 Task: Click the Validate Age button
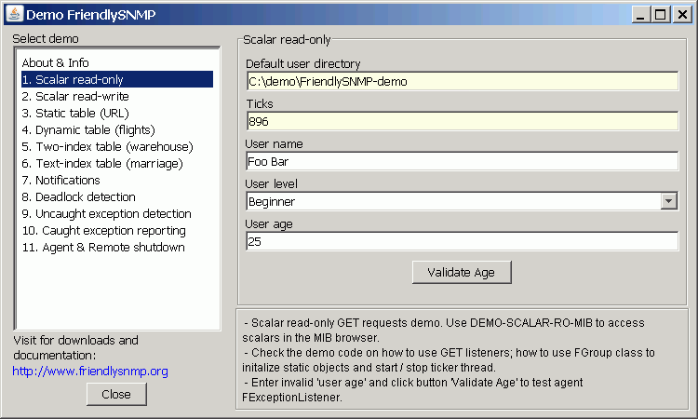click(x=462, y=272)
